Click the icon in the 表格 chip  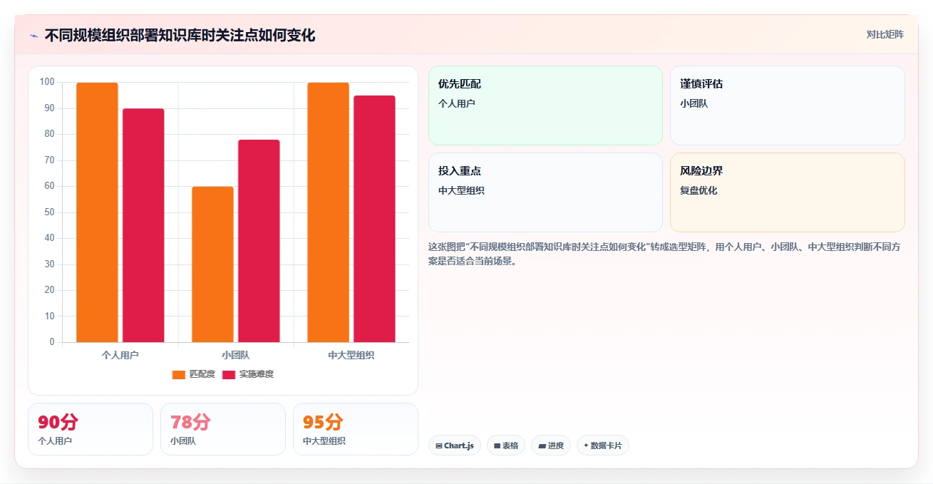click(x=497, y=446)
